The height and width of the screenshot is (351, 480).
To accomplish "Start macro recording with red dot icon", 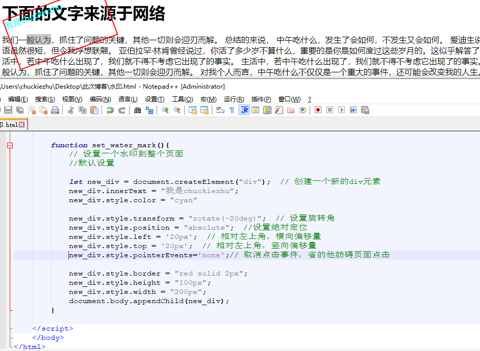I will [x=318, y=110].
